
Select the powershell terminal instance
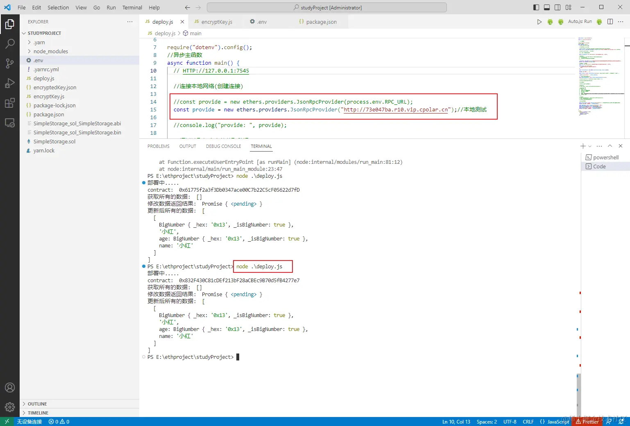[x=605, y=157]
